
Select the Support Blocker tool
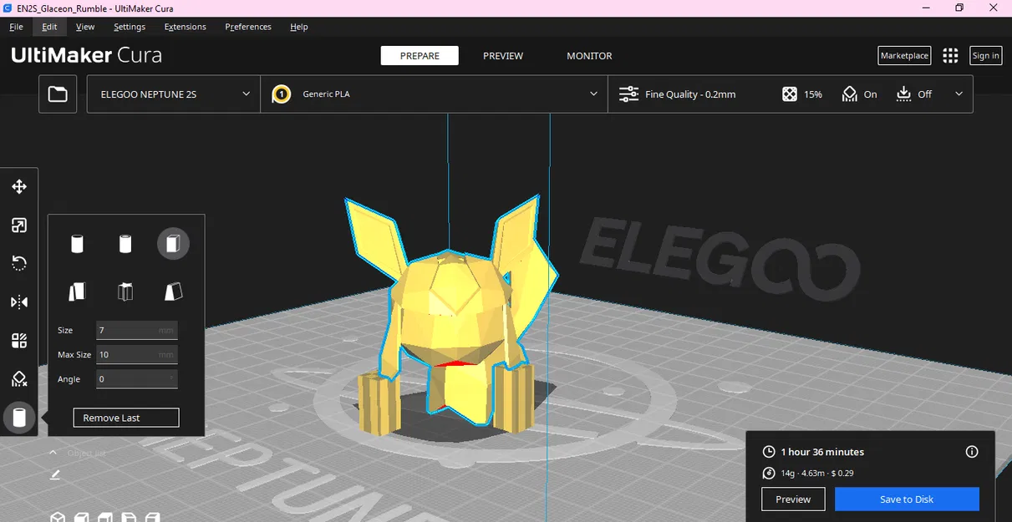[x=19, y=378]
